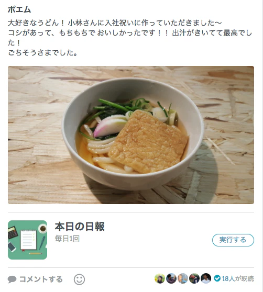Open the fifth reader avatar with white shirt
The height and width of the screenshot is (292, 263).
206,278
